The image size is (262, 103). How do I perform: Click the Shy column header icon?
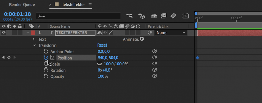tap(100, 26)
